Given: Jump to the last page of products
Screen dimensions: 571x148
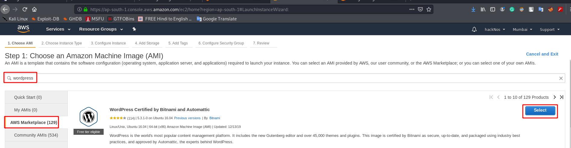Looking at the screenshot, I should click(562, 97).
